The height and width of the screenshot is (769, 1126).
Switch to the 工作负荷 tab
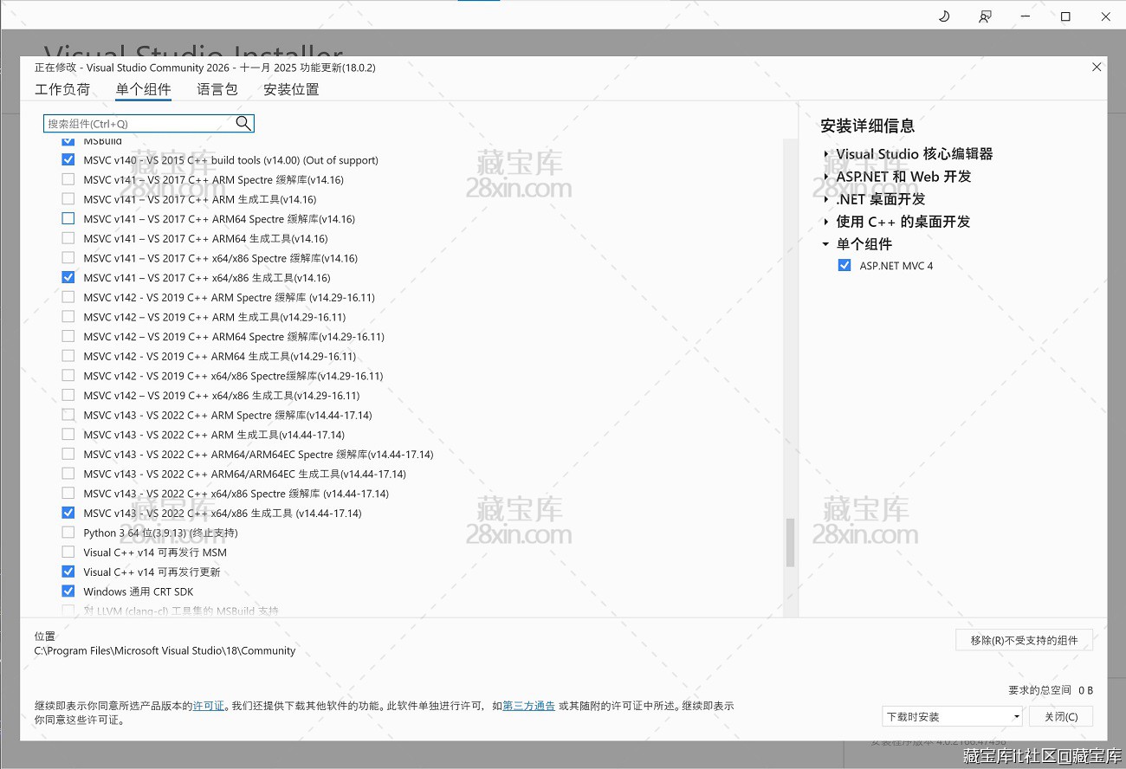point(62,89)
